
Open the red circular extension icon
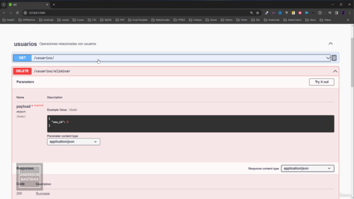point(300,13)
